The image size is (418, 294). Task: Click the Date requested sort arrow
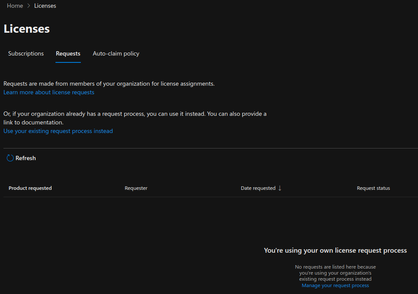280,188
